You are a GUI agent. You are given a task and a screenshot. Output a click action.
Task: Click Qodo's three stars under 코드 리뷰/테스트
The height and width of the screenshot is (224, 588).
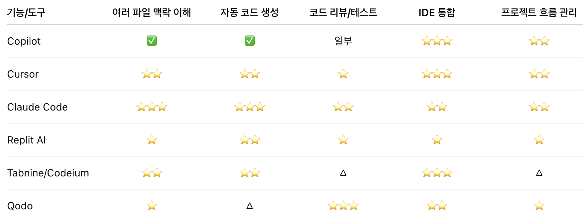343,206
